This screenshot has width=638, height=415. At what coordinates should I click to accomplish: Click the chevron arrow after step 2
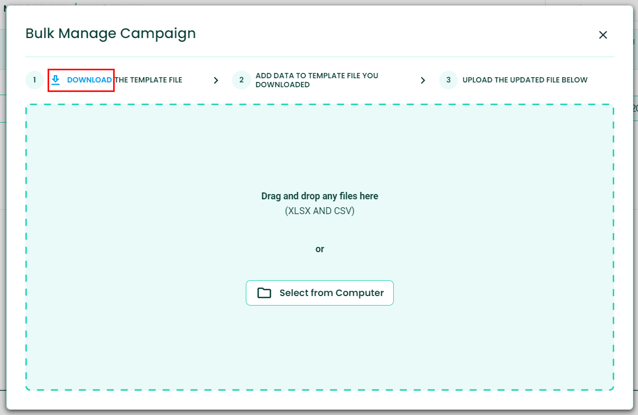(423, 80)
